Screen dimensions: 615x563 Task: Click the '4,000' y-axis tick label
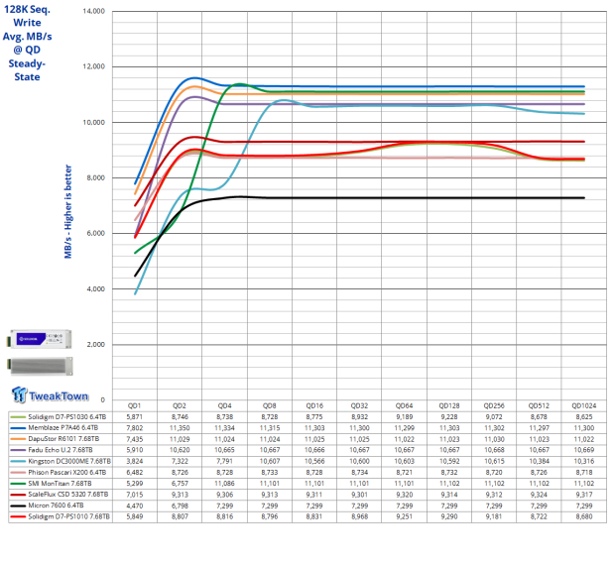coord(95,288)
